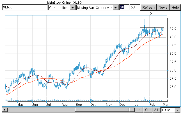The image size is (185, 115).
Task: Click the first period field showing 20
Action: [124, 7]
